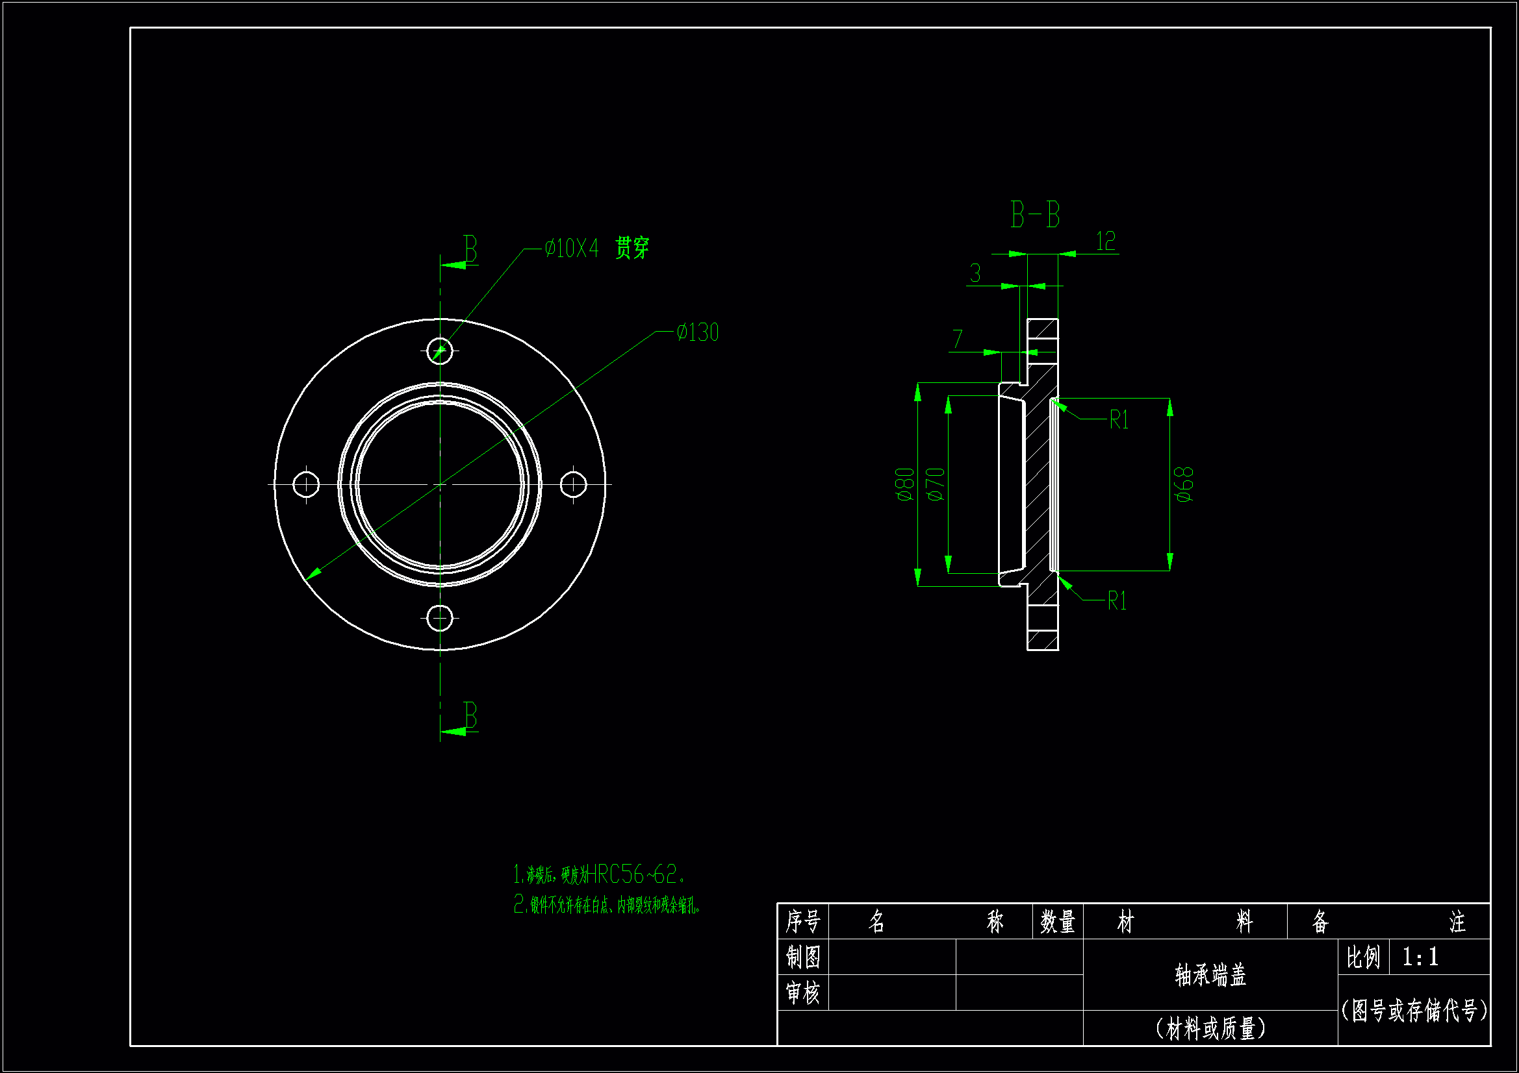Select the top bolt hole circle
1519x1073 pixels.
pyautogui.click(x=440, y=351)
